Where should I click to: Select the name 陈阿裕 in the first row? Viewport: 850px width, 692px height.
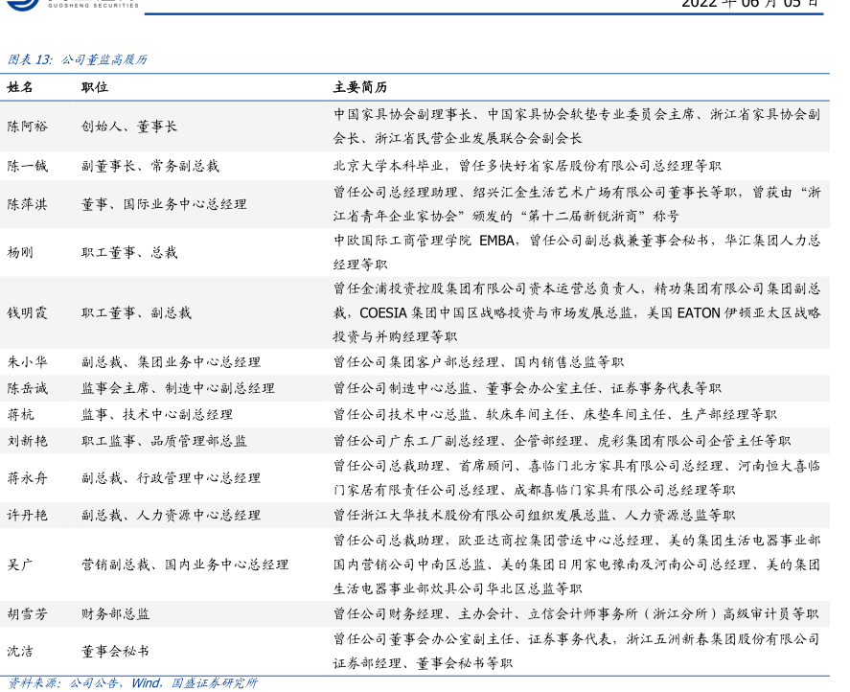tap(27, 126)
